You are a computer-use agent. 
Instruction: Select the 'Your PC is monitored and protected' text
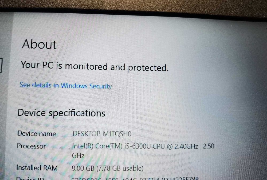[x=95, y=66]
